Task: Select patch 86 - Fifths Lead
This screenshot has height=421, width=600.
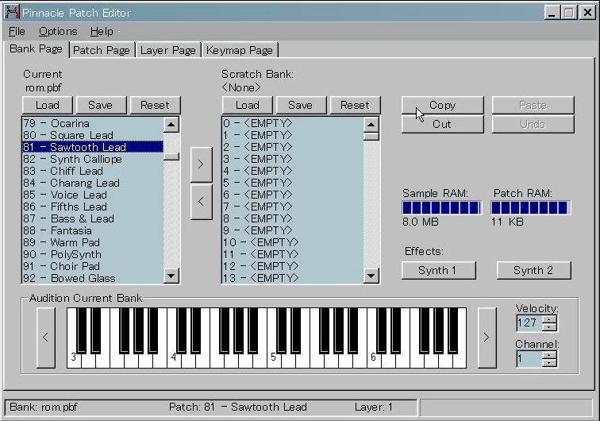Action: (93, 207)
